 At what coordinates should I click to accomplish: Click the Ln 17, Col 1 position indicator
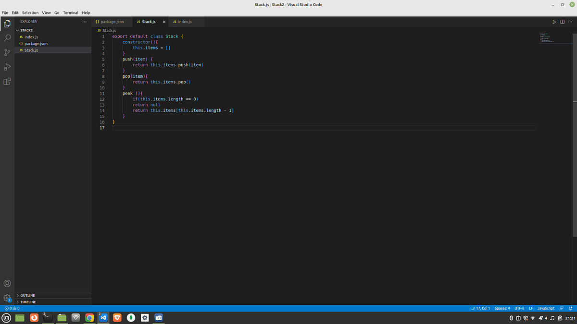pyautogui.click(x=481, y=308)
